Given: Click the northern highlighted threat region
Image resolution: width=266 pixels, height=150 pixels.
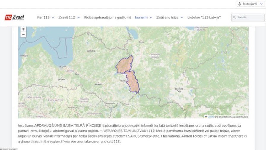Looking at the screenshot, I should tap(125, 65).
